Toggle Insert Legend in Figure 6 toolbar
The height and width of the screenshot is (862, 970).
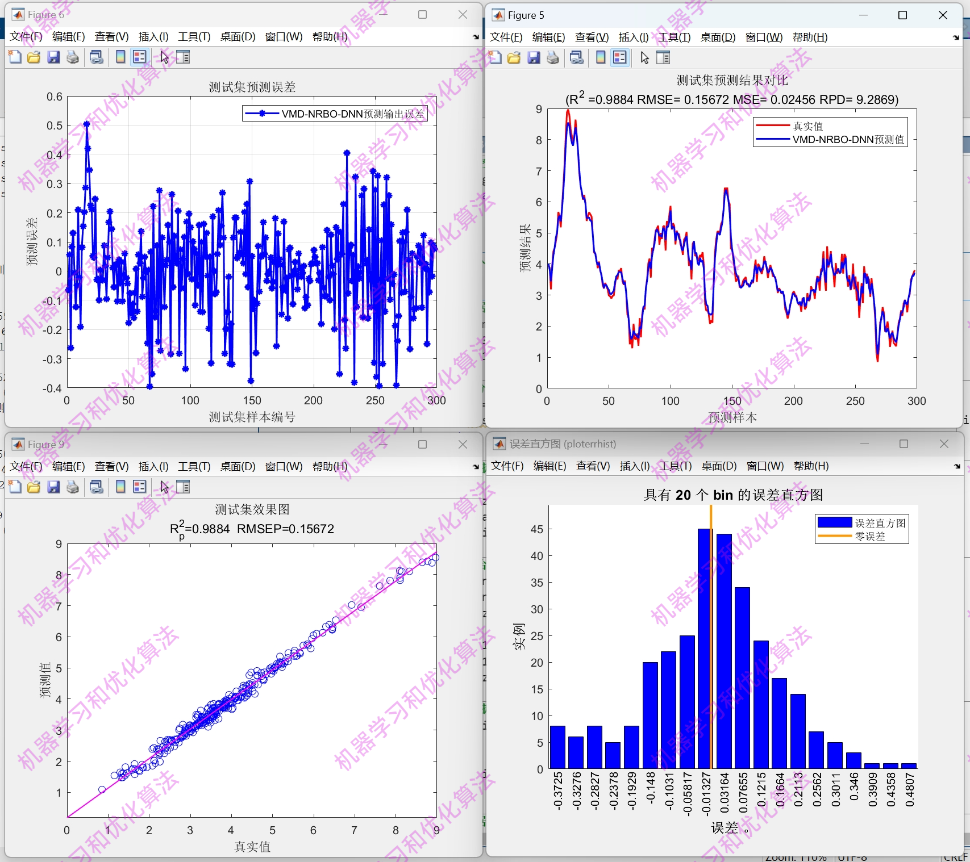tap(139, 57)
